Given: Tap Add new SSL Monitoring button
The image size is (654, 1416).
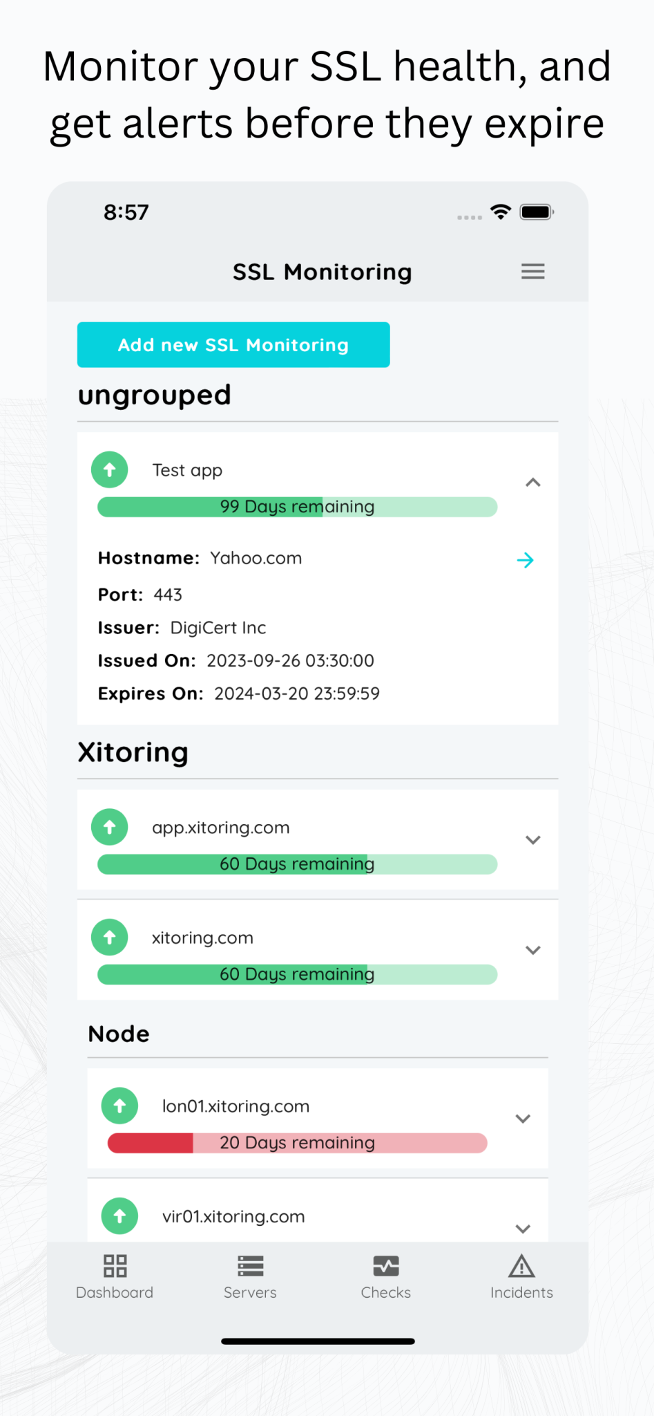Looking at the screenshot, I should (x=233, y=344).
